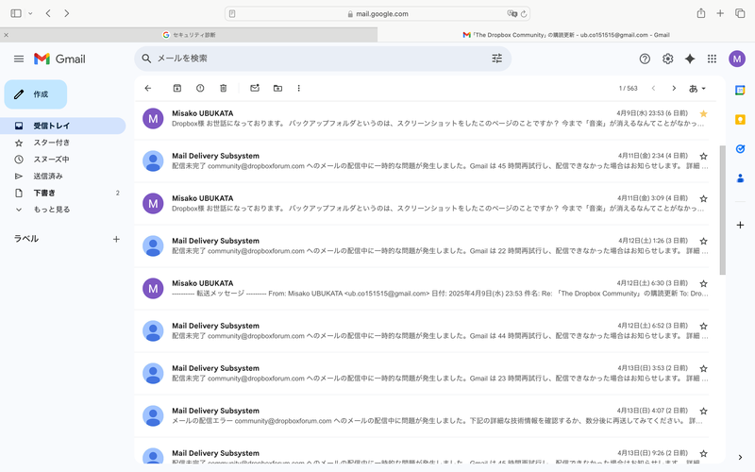Open the Gemini sparkle icon
The height and width of the screenshot is (472, 755).
pos(690,59)
